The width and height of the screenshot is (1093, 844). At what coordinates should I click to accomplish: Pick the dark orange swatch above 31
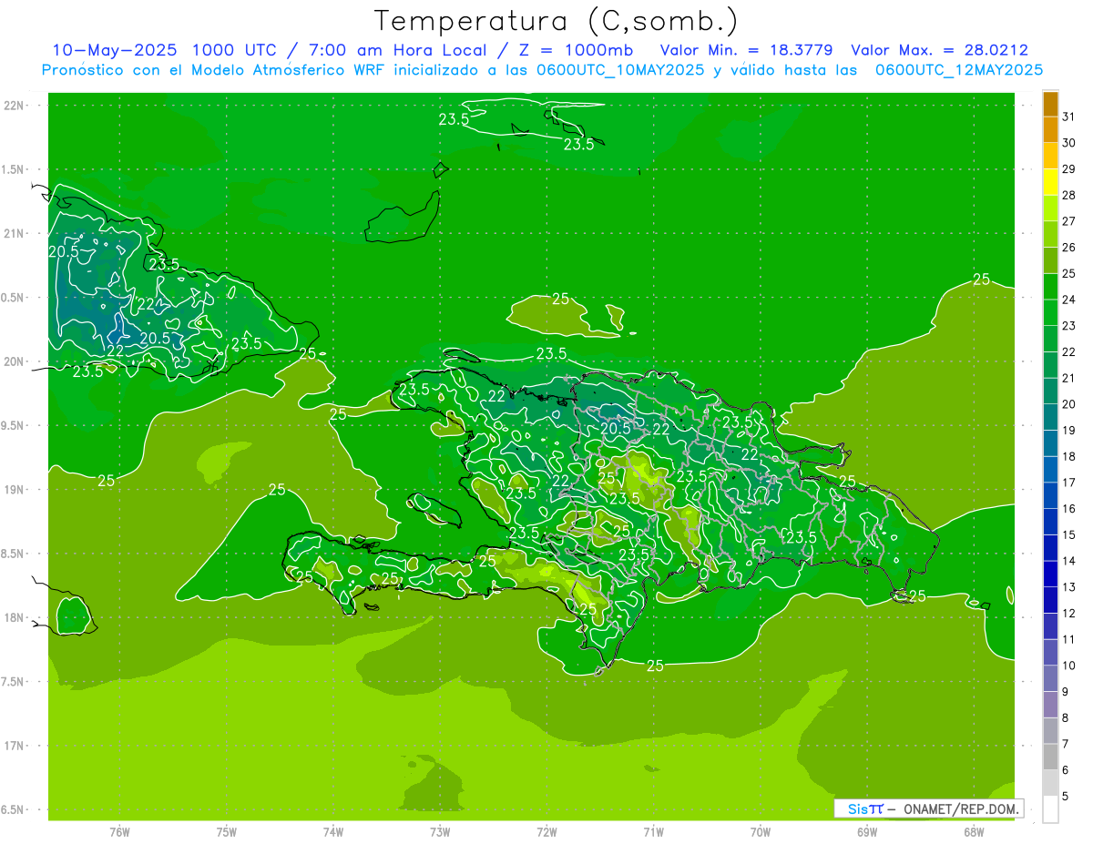point(1050,104)
